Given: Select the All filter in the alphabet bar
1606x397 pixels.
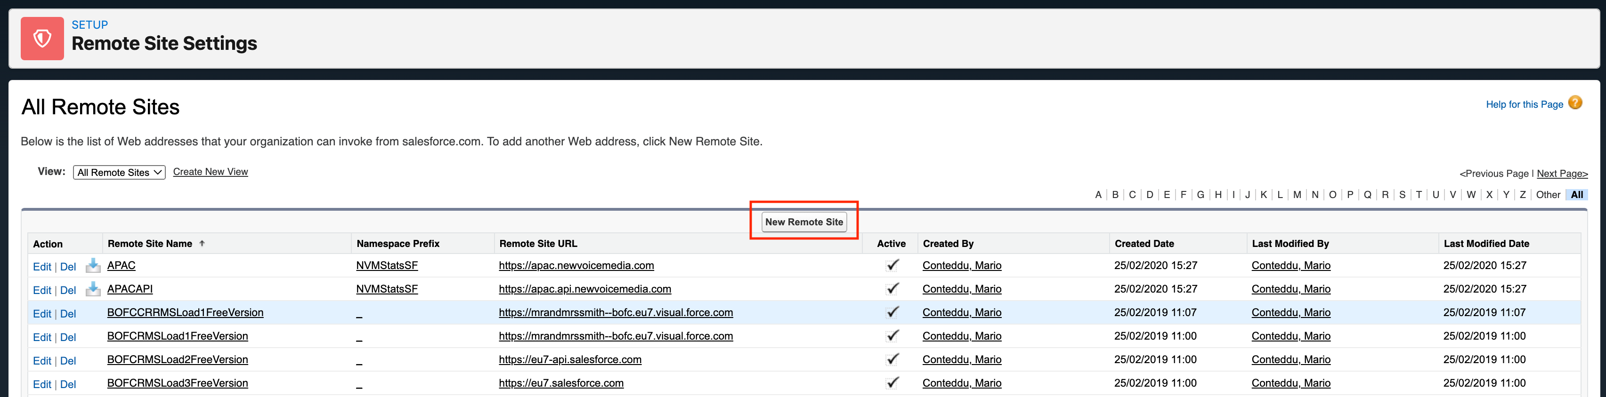Looking at the screenshot, I should tap(1577, 195).
